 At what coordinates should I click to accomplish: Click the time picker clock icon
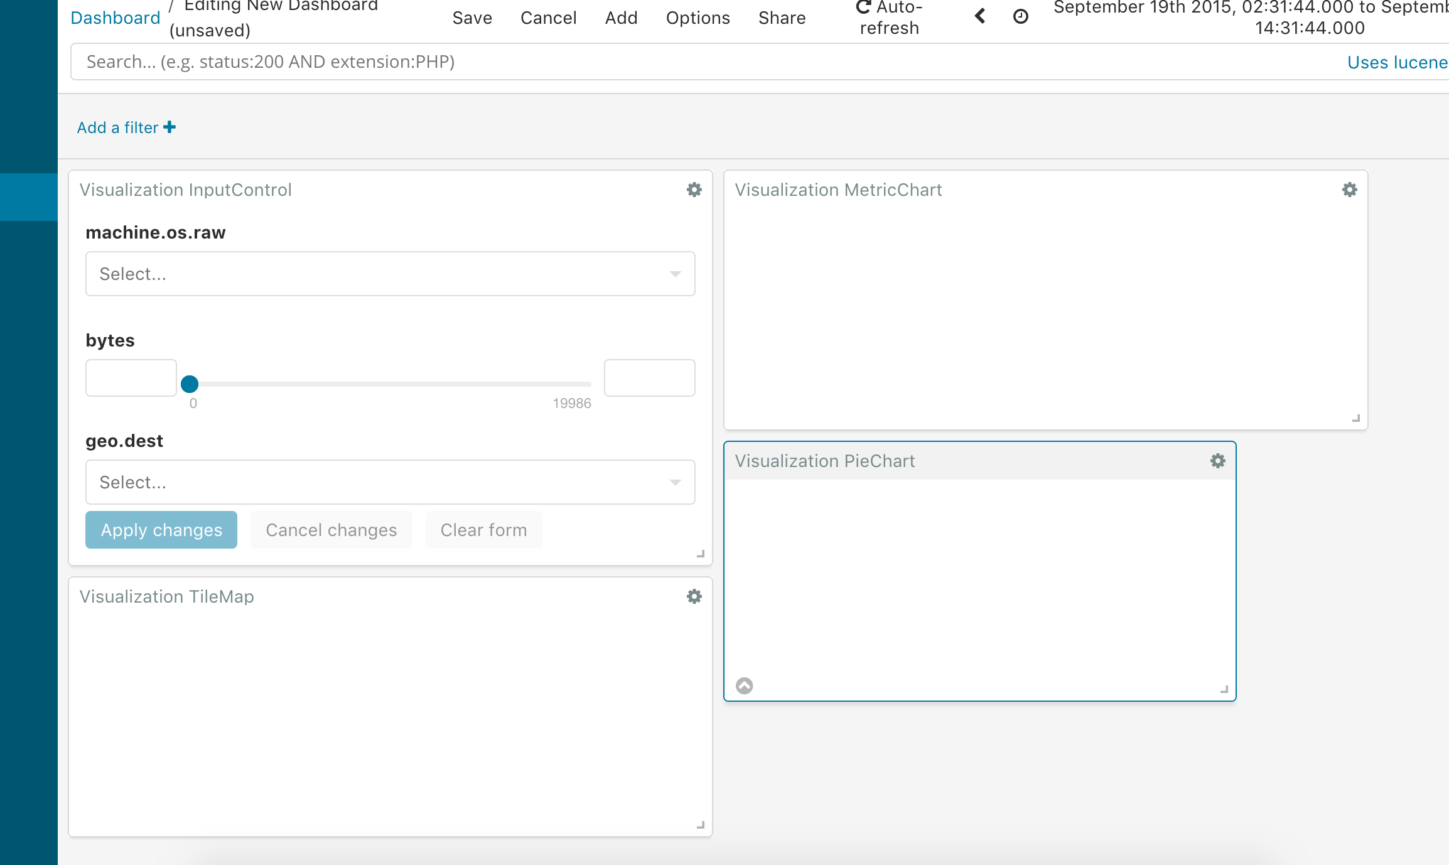pos(1021,17)
